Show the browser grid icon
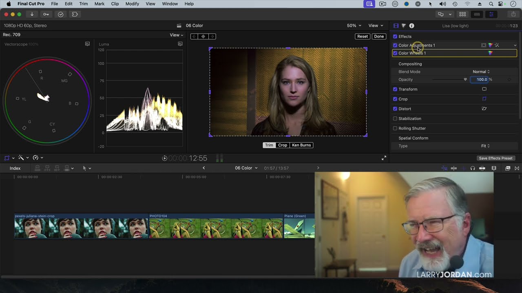The height and width of the screenshot is (293, 522). [462, 14]
